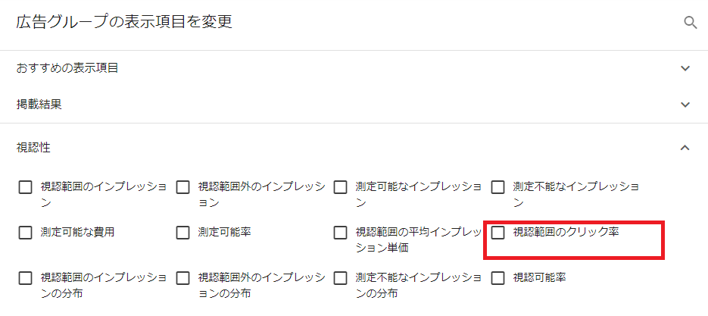The image size is (708, 316).
Task: Select 視認範囲のインプレッションの分布 checkbox
Action: point(26,278)
